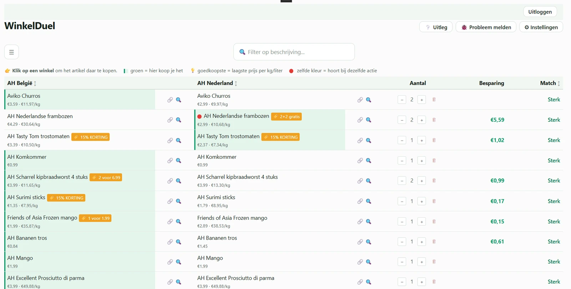Screen dimensions: 571x289
Task: Sort by the AH België column header
Action: [22, 83]
